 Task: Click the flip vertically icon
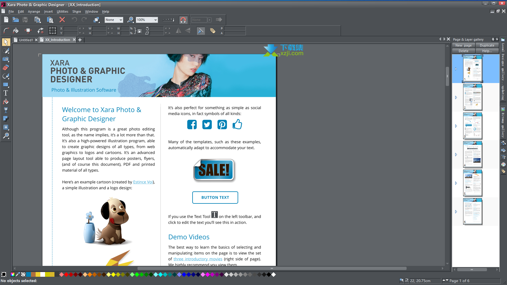coord(188,30)
